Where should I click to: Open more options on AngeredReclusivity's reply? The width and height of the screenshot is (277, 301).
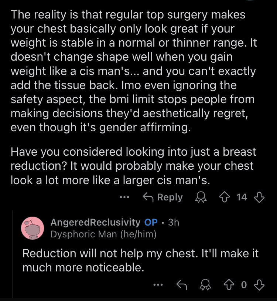(x=158, y=285)
